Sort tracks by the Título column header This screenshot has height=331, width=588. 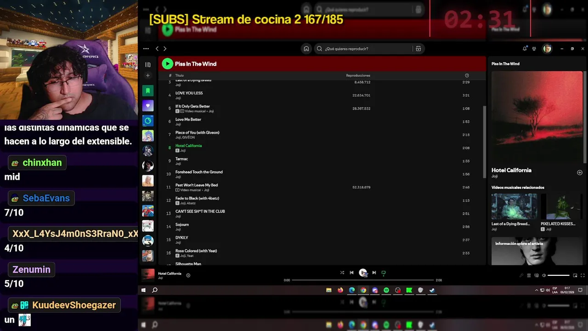click(x=179, y=75)
